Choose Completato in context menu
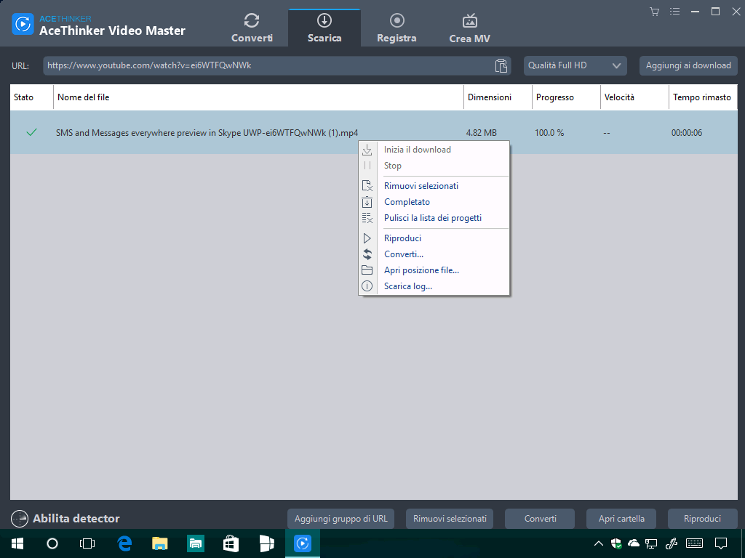The height and width of the screenshot is (558, 745). 434,202
